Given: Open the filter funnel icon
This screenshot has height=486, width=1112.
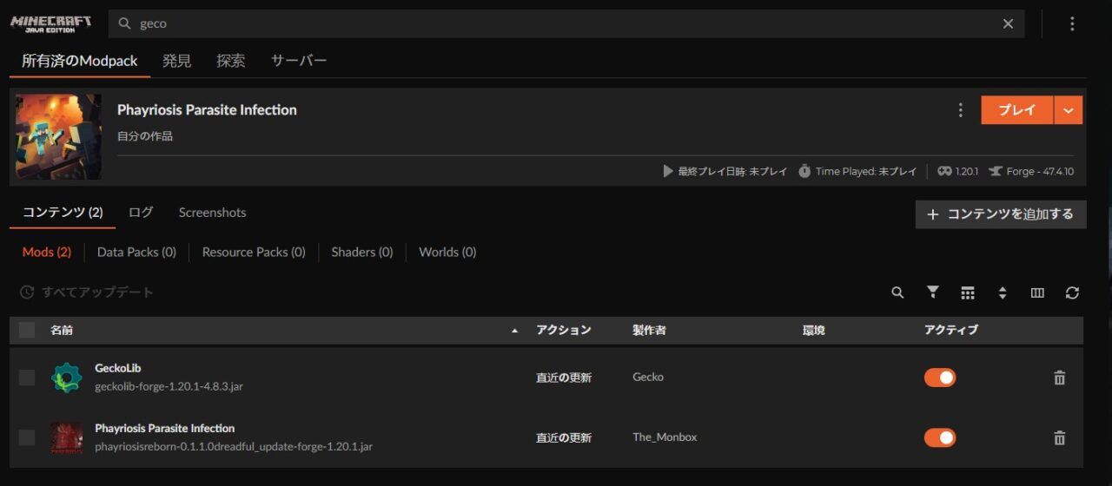Looking at the screenshot, I should (x=933, y=292).
